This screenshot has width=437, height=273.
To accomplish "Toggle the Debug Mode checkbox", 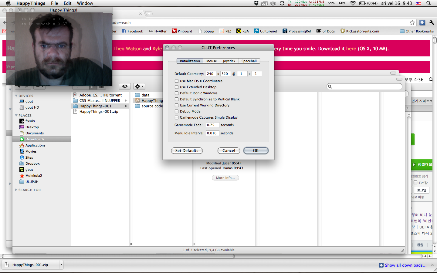I will click(177, 111).
